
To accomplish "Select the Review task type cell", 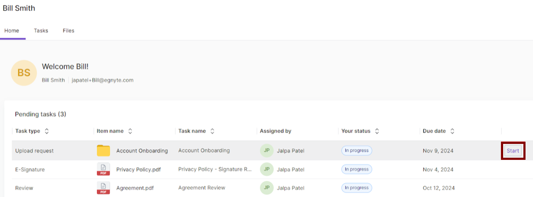I will pos(24,188).
